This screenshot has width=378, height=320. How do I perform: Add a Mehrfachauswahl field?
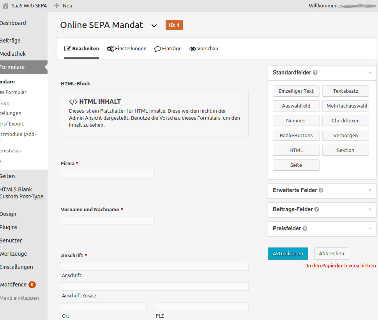[345, 106]
